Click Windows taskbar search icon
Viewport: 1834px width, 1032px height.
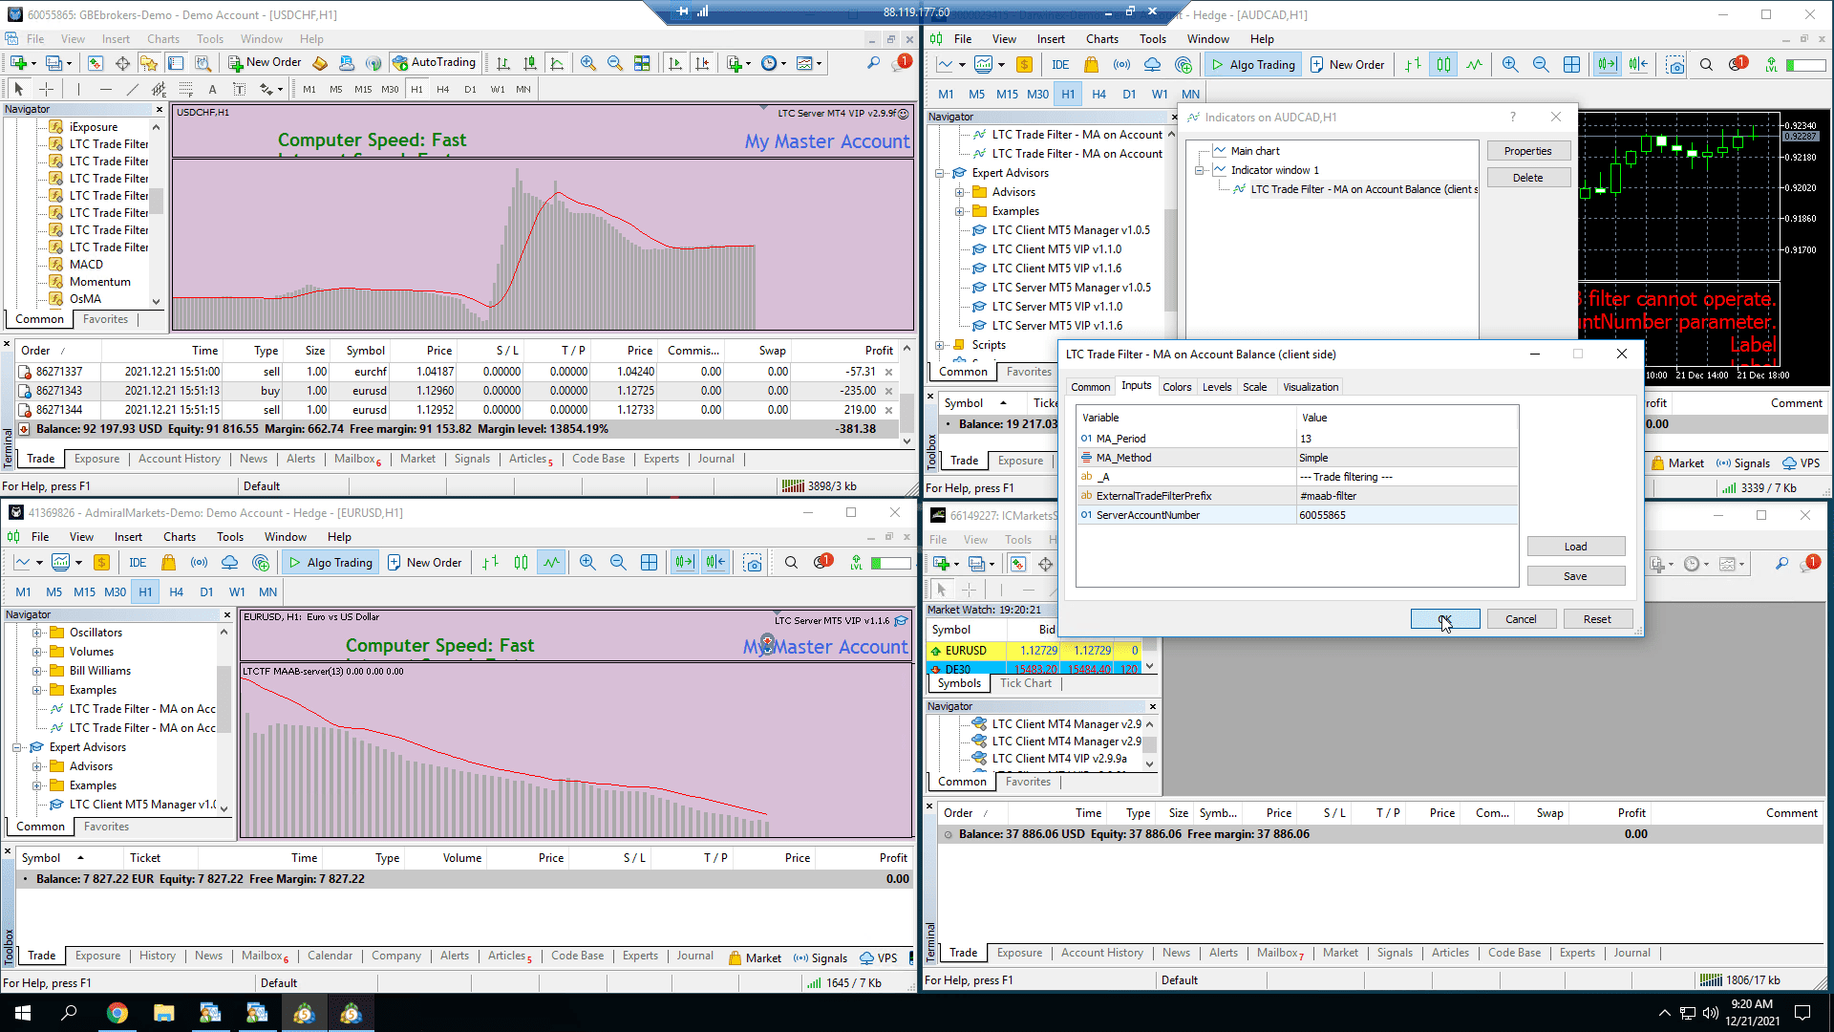point(69,1013)
